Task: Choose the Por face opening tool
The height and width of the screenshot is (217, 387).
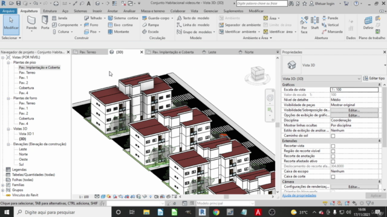Action: [x=304, y=25]
